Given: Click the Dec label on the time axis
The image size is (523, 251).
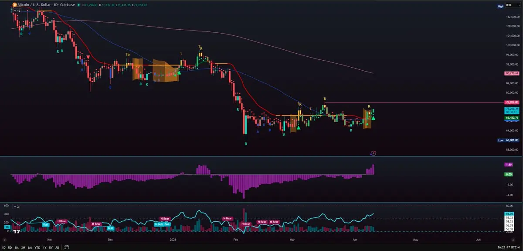Looking at the screenshot, I should (110, 240).
